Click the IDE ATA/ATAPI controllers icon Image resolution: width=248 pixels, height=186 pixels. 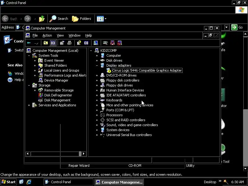point(103,95)
